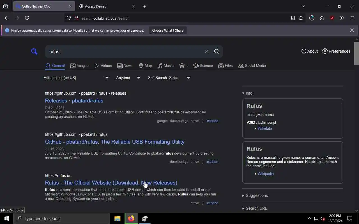Switch to the Videos category
Screen dimensions: 359x224
[103, 66]
